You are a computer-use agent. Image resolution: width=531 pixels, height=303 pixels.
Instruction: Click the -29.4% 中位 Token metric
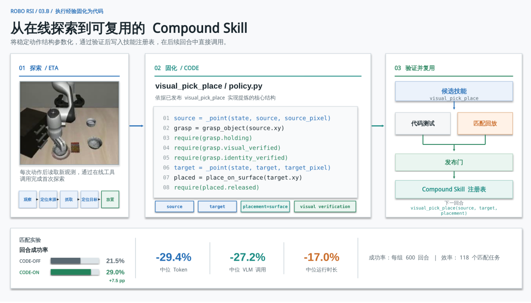pos(174,262)
